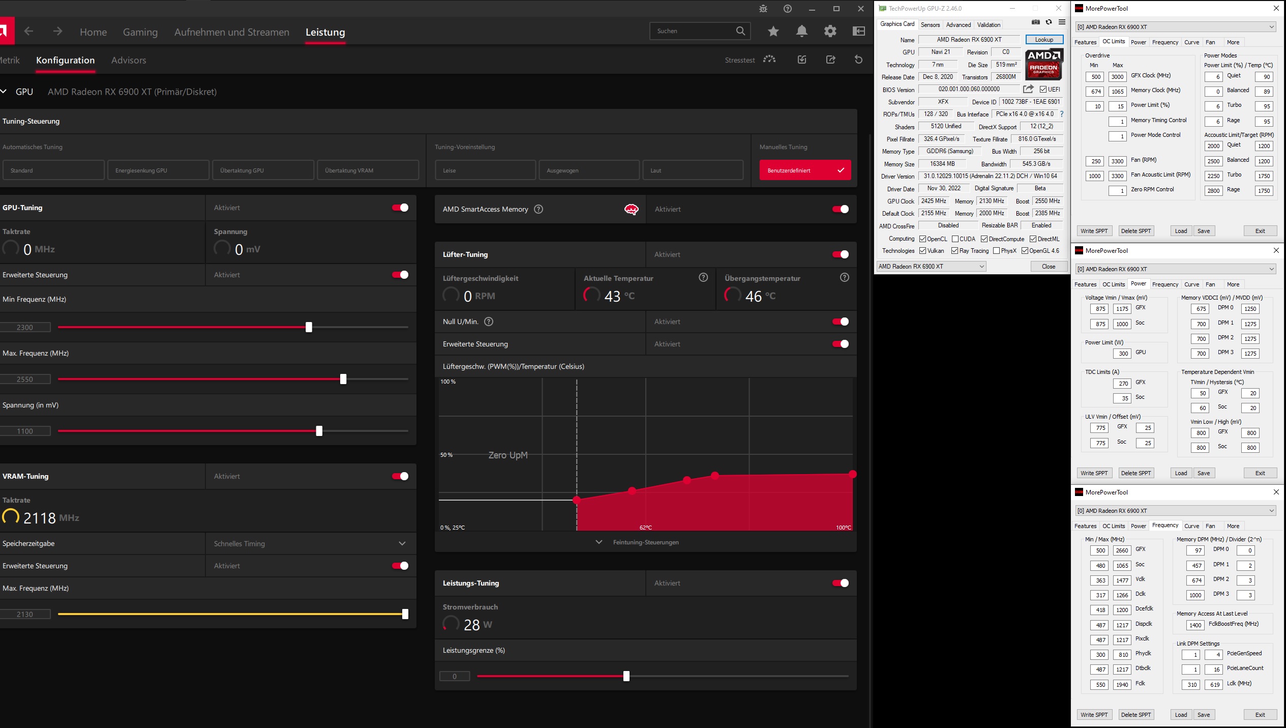
Task: Expand Feintuning-Steuerungen section
Action: click(645, 542)
